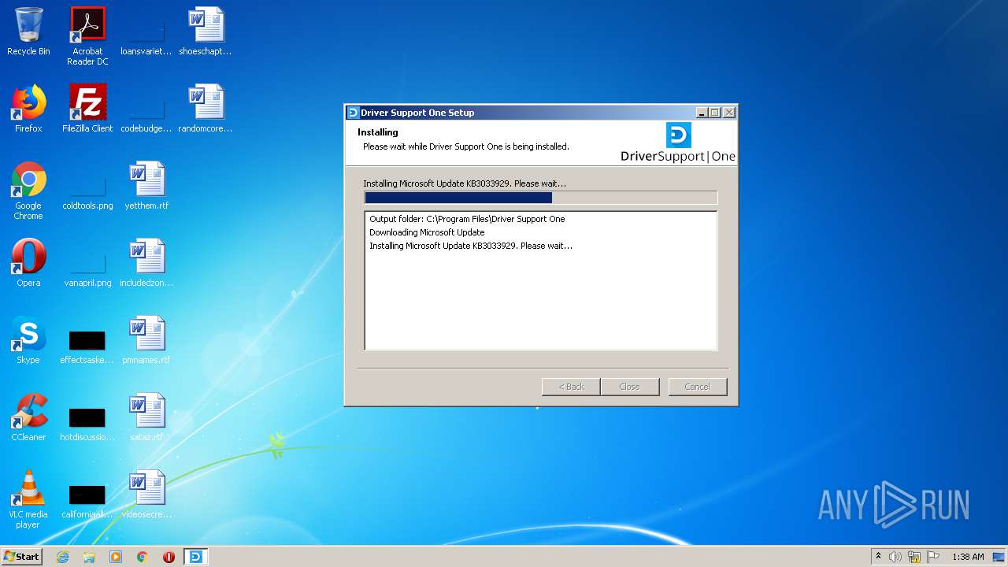Open Action Center flag tray icon

coord(933,557)
